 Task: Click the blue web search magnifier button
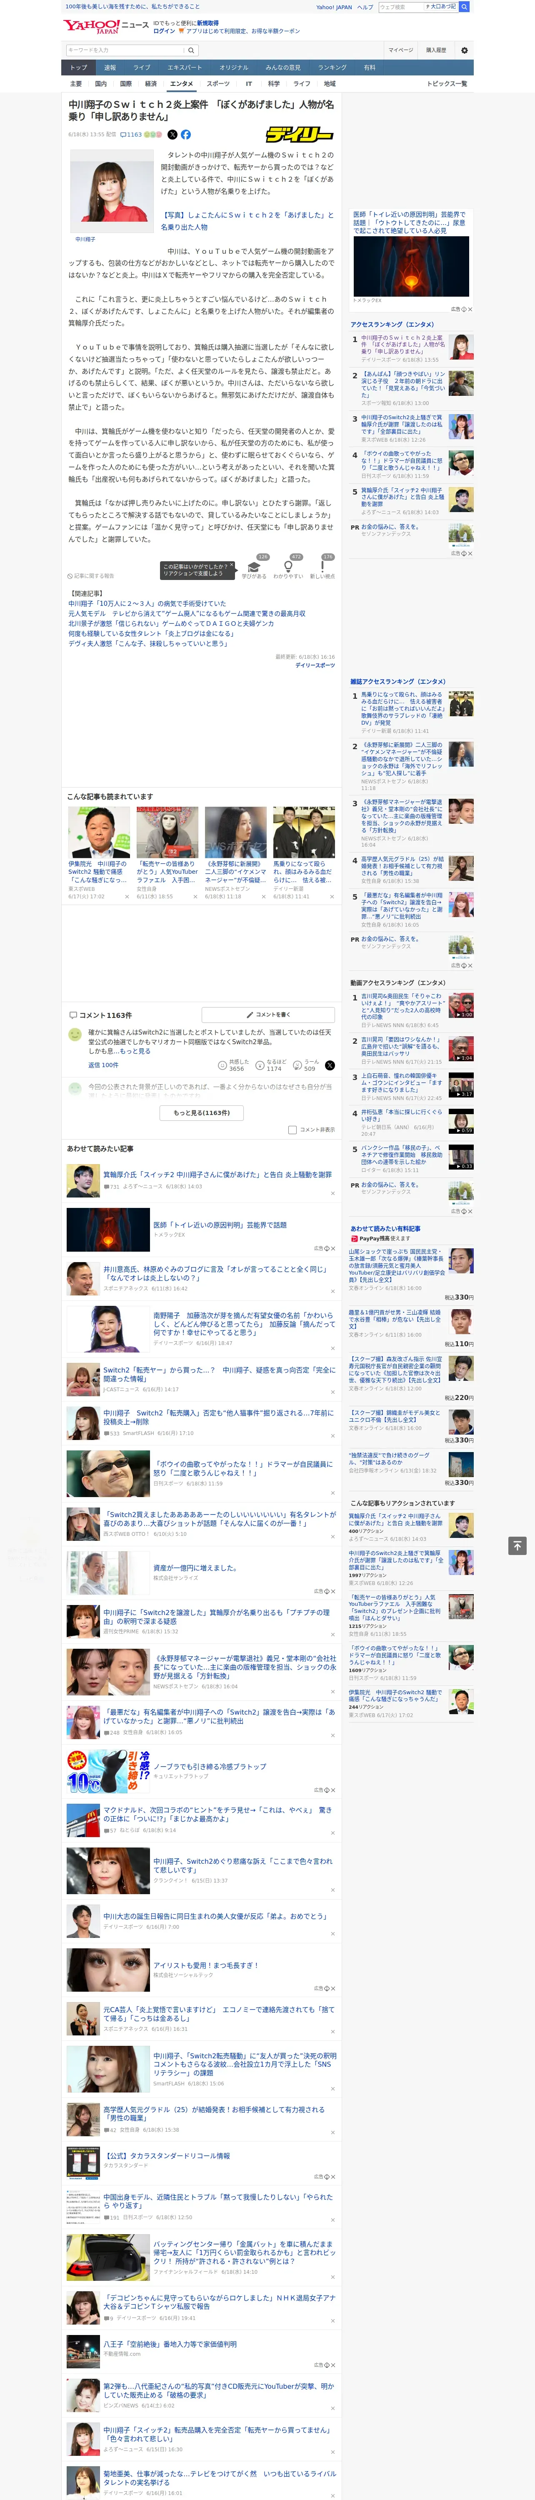464,7
